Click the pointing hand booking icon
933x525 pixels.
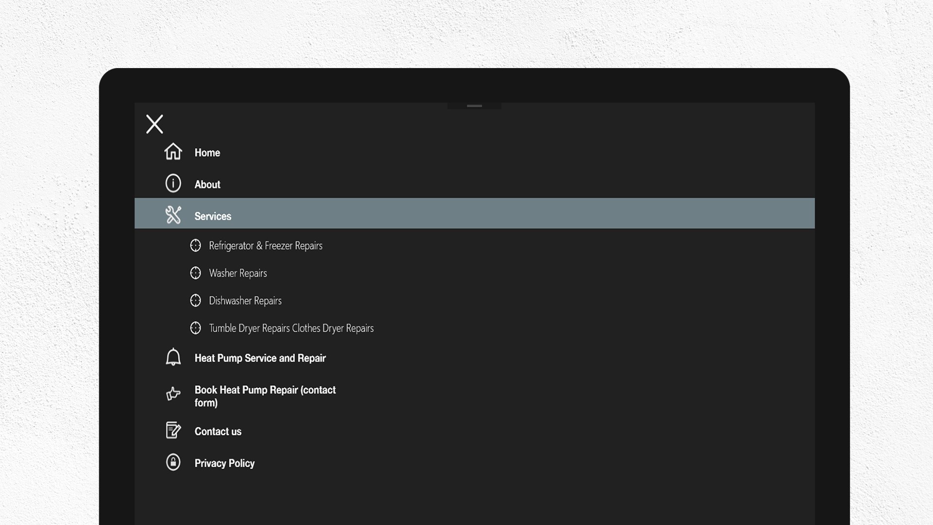pos(173,393)
